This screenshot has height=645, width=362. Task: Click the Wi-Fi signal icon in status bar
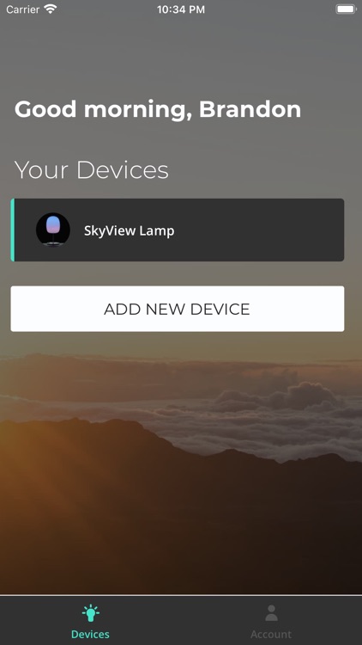point(51,9)
